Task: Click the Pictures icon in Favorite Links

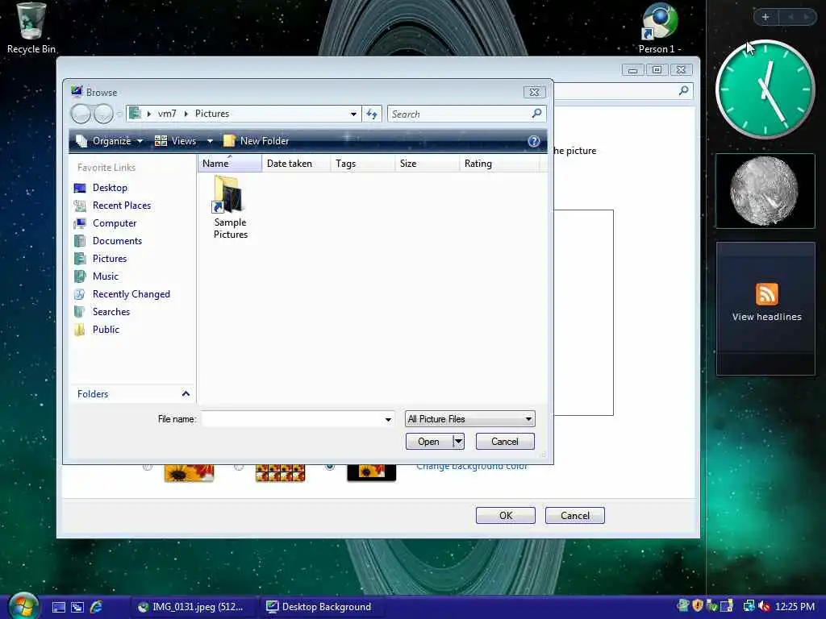Action: [x=80, y=259]
